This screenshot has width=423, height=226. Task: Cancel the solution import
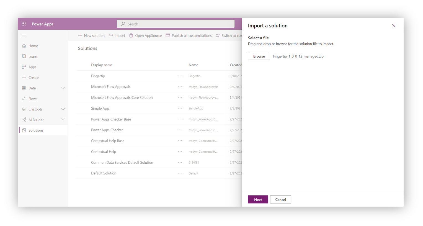point(280,199)
